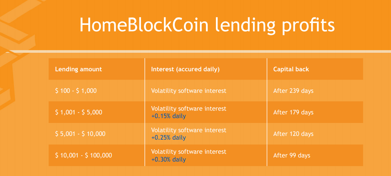
Task: Select the Capital back column header
Action: (291, 69)
